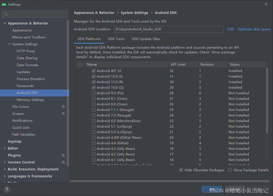Click the project-level icon beside Scopes

(x=63, y=113)
